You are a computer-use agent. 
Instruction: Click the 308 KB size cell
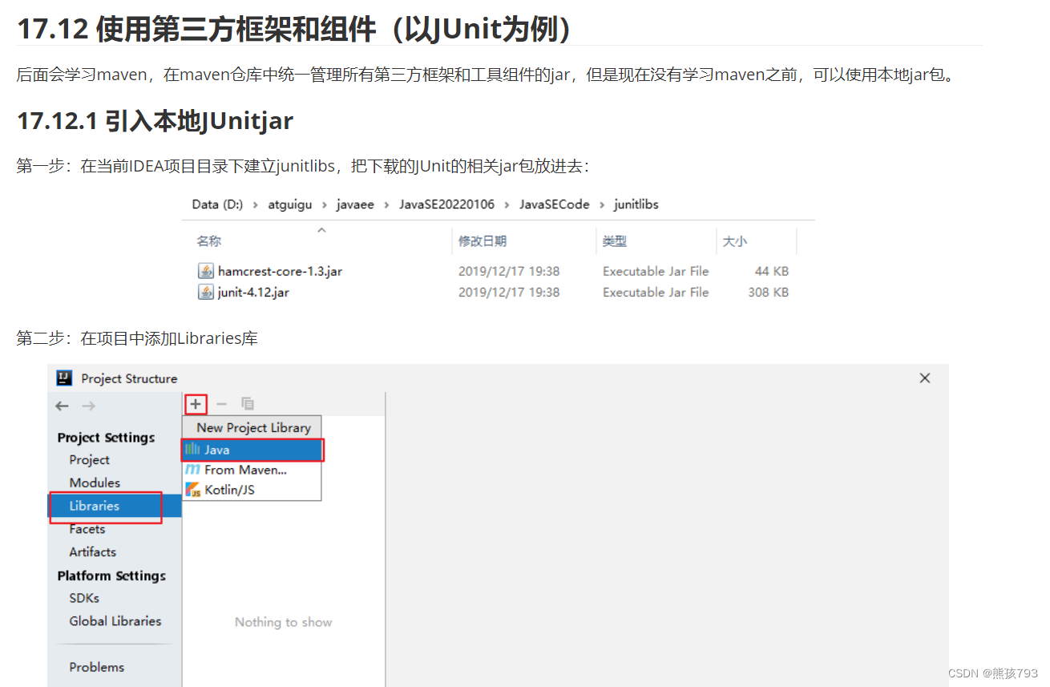click(x=769, y=292)
